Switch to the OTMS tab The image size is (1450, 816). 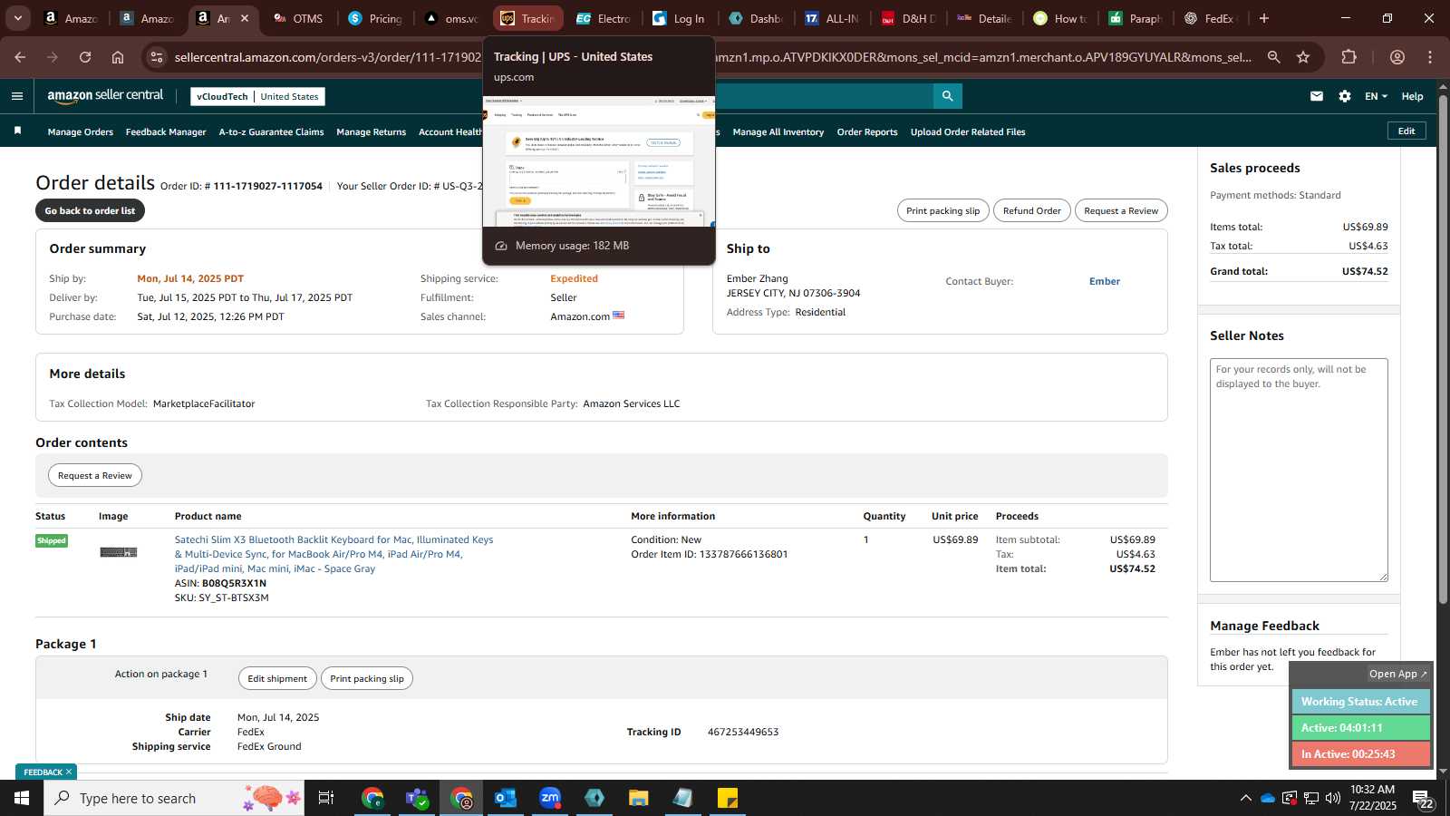coord(299,18)
